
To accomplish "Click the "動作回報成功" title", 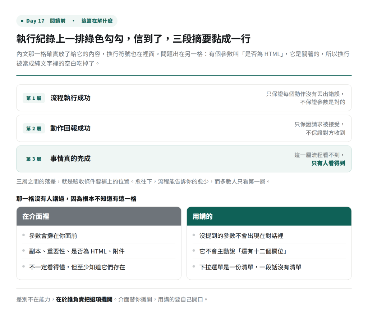I will [x=70, y=128].
